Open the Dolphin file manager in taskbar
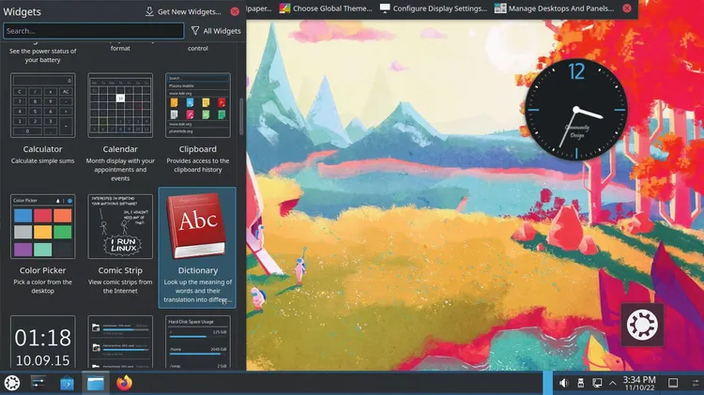Image resolution: width=704 pixels, height=395 pixels. [96, 383]
